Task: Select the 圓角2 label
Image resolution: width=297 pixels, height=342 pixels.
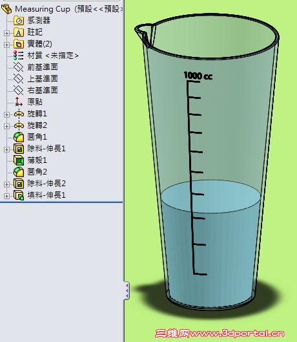Action: (x=37, y=172)
